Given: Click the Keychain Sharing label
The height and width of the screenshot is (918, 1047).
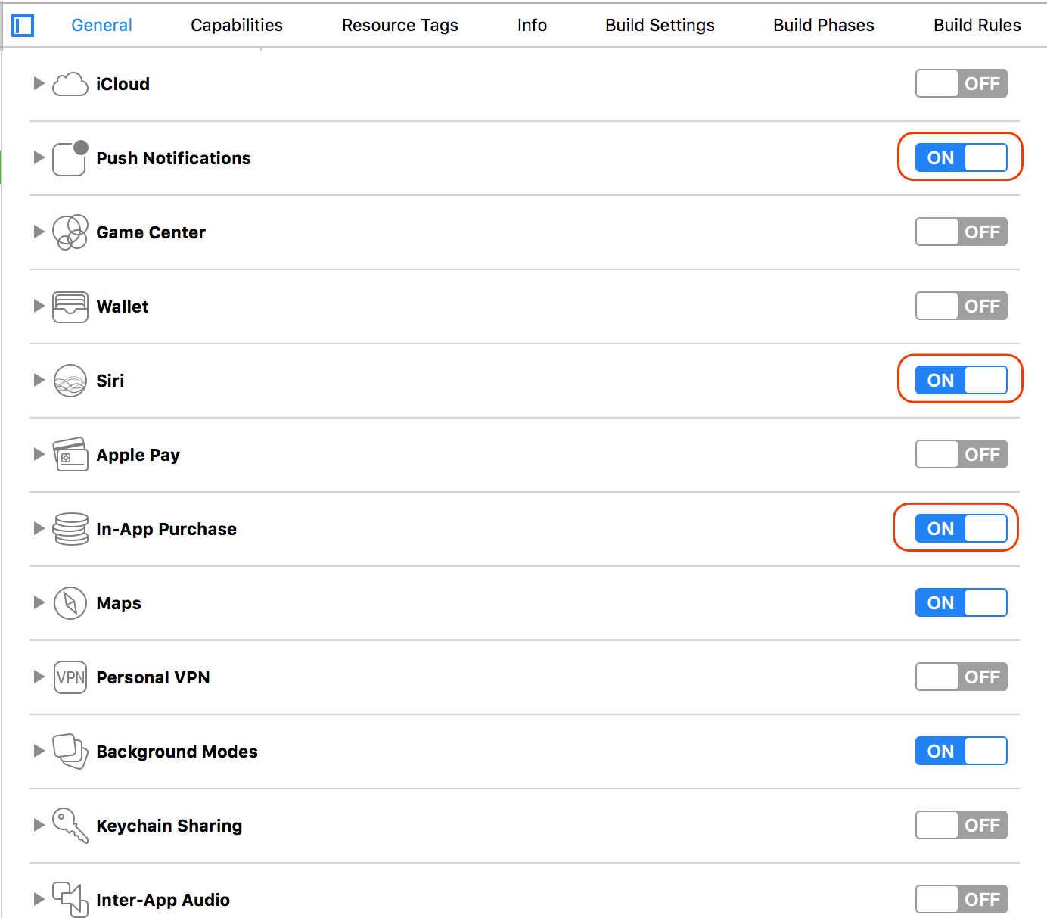Looking at the screenshot, I should [169, 826].
